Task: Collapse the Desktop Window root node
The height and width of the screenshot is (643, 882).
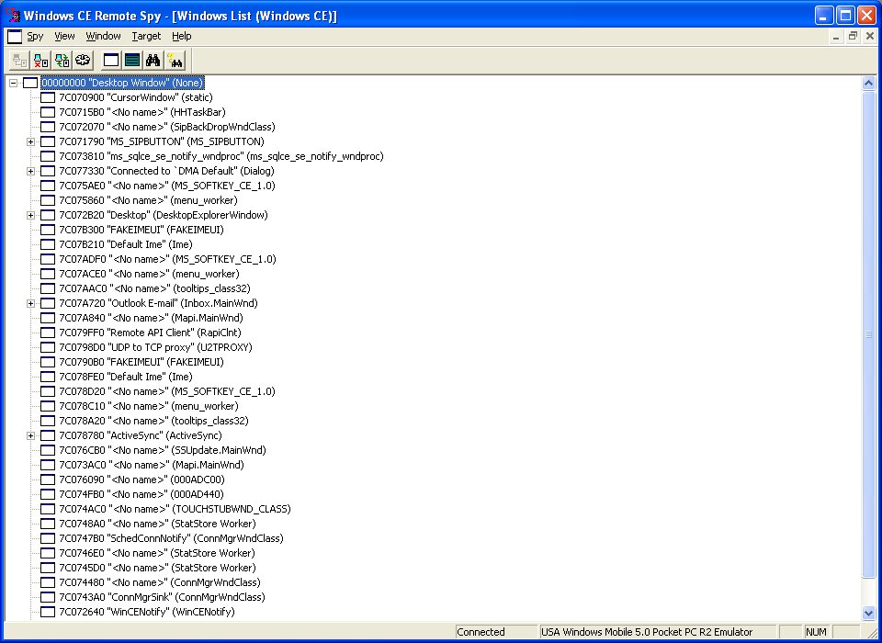Action: (13, 83)
